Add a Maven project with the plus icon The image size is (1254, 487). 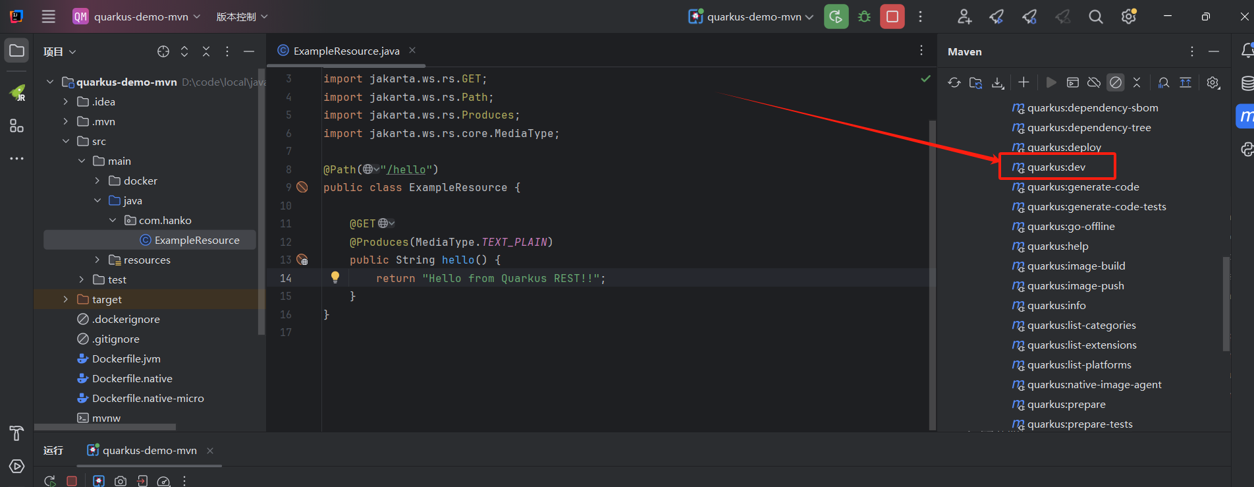coord(1023,82)
